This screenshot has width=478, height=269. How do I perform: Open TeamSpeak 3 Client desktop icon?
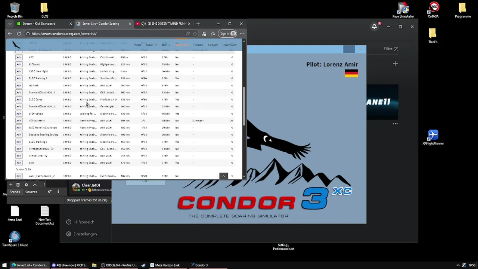(15, 239)
